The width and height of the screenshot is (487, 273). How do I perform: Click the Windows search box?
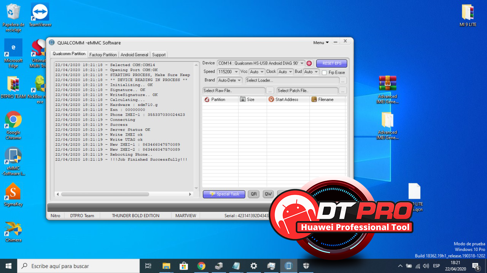79,266
